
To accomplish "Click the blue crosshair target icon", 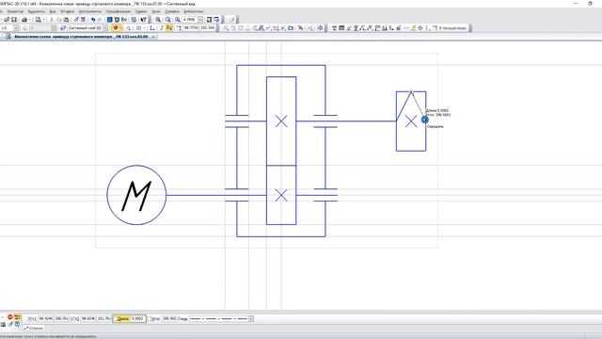I will coord(420,28).
